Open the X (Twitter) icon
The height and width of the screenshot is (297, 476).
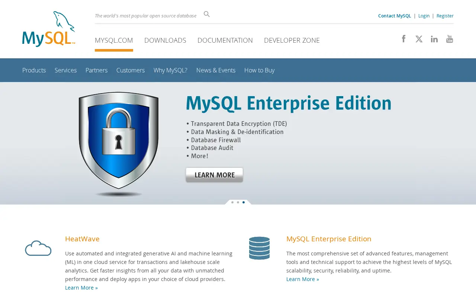pos(419,39)
